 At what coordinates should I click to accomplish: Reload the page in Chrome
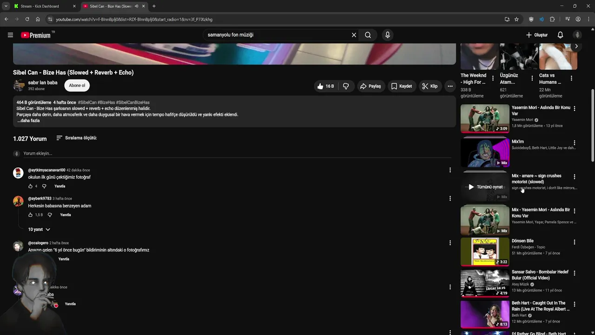click(27, 19)
